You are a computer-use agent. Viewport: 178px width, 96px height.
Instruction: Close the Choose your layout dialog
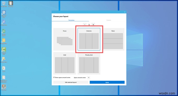point(125,12)
